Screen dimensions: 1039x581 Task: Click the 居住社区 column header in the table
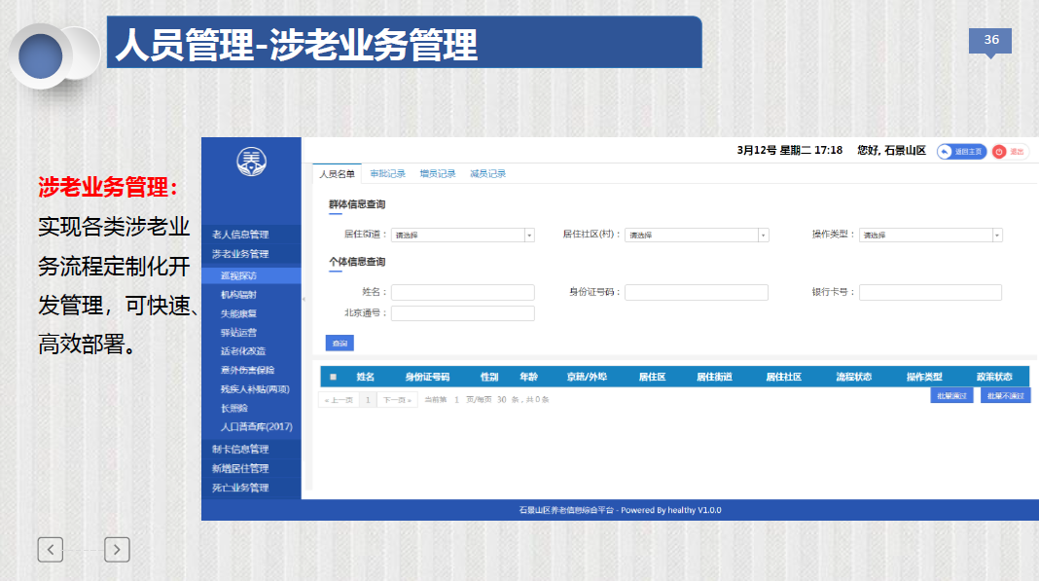coord(784,377)
